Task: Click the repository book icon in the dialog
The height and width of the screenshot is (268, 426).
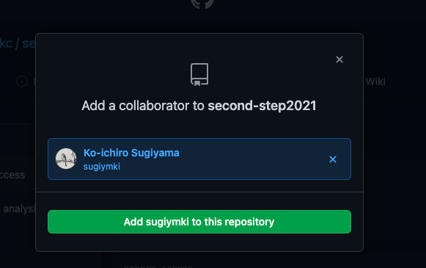Action: [199, 75]
